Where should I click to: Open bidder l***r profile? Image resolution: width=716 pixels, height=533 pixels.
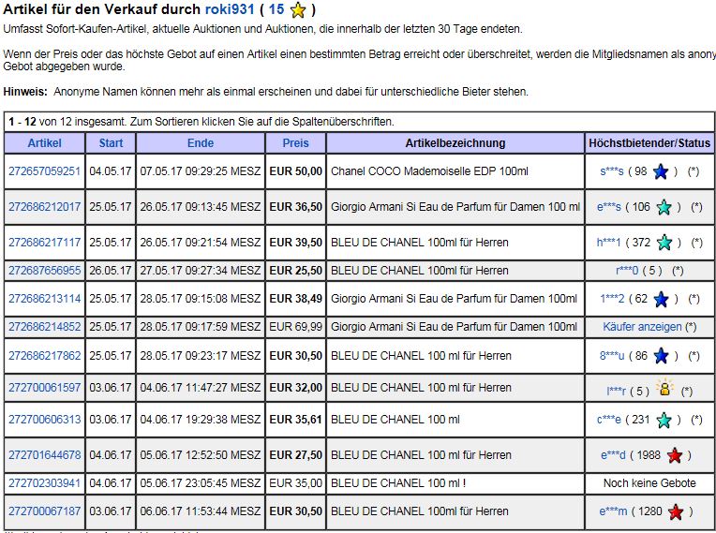616,392
